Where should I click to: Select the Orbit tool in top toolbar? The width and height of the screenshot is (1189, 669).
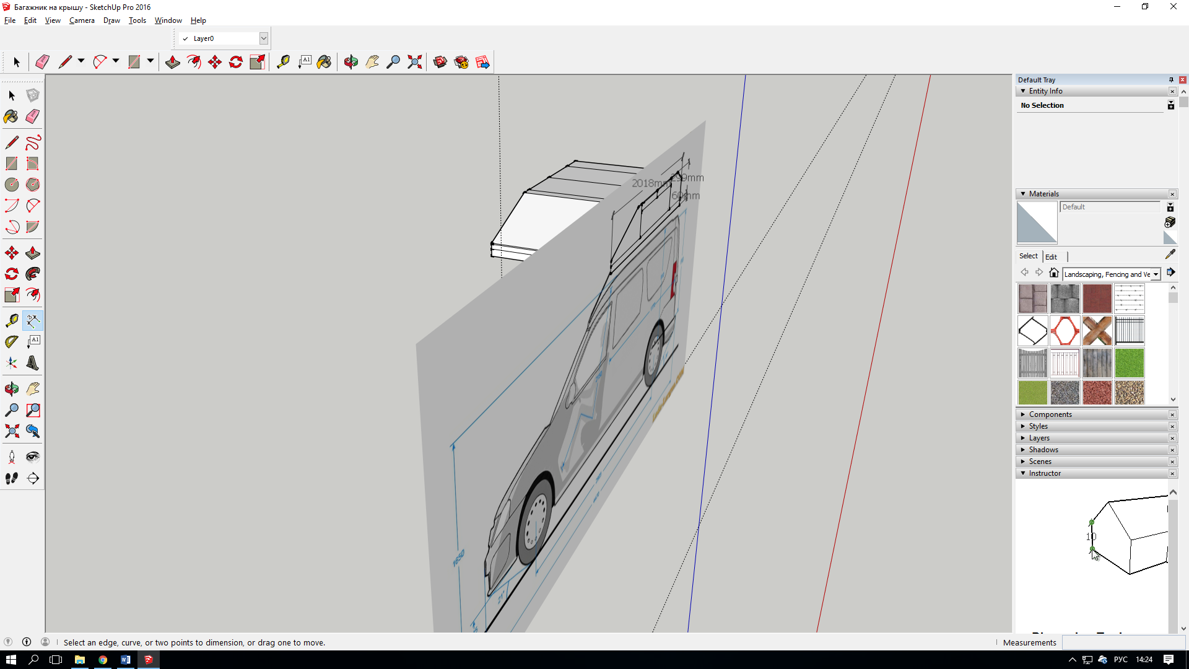[351, 62]
